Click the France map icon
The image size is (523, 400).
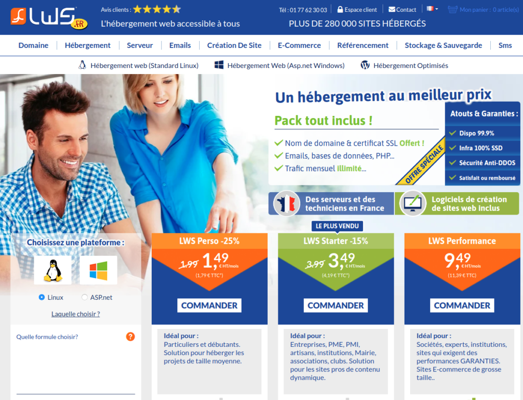[x=287, y=203]
